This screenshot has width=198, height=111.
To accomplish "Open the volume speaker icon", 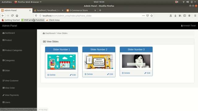I will tap(187, 2).
